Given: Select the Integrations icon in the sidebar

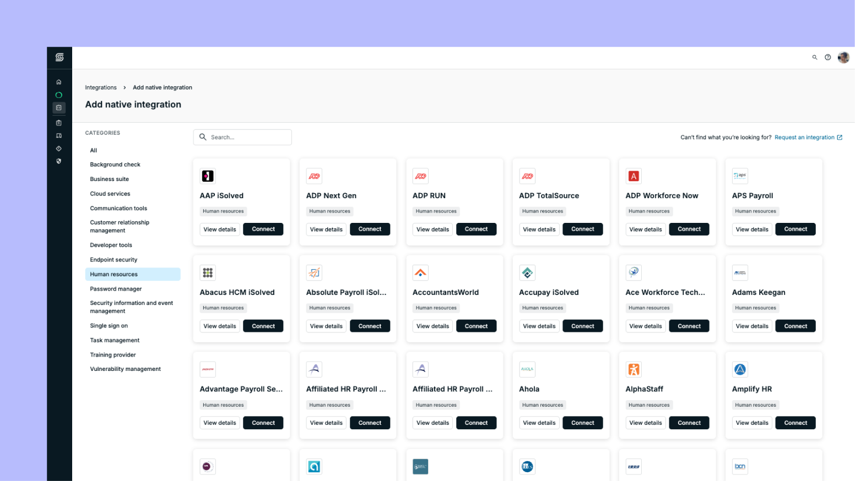Looking at the screenshot, I should click(59, 108).
